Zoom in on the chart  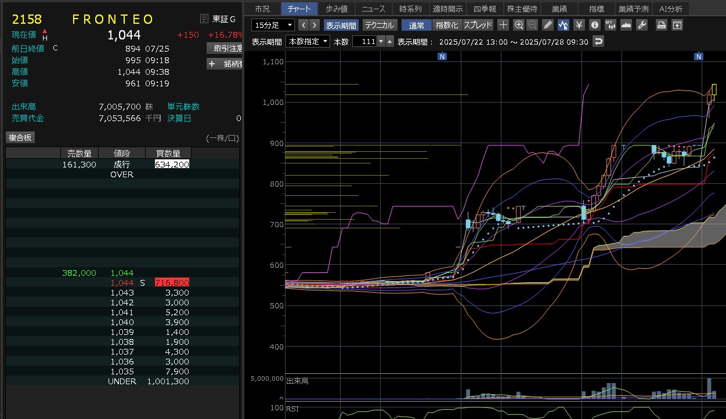click(518, 25)
